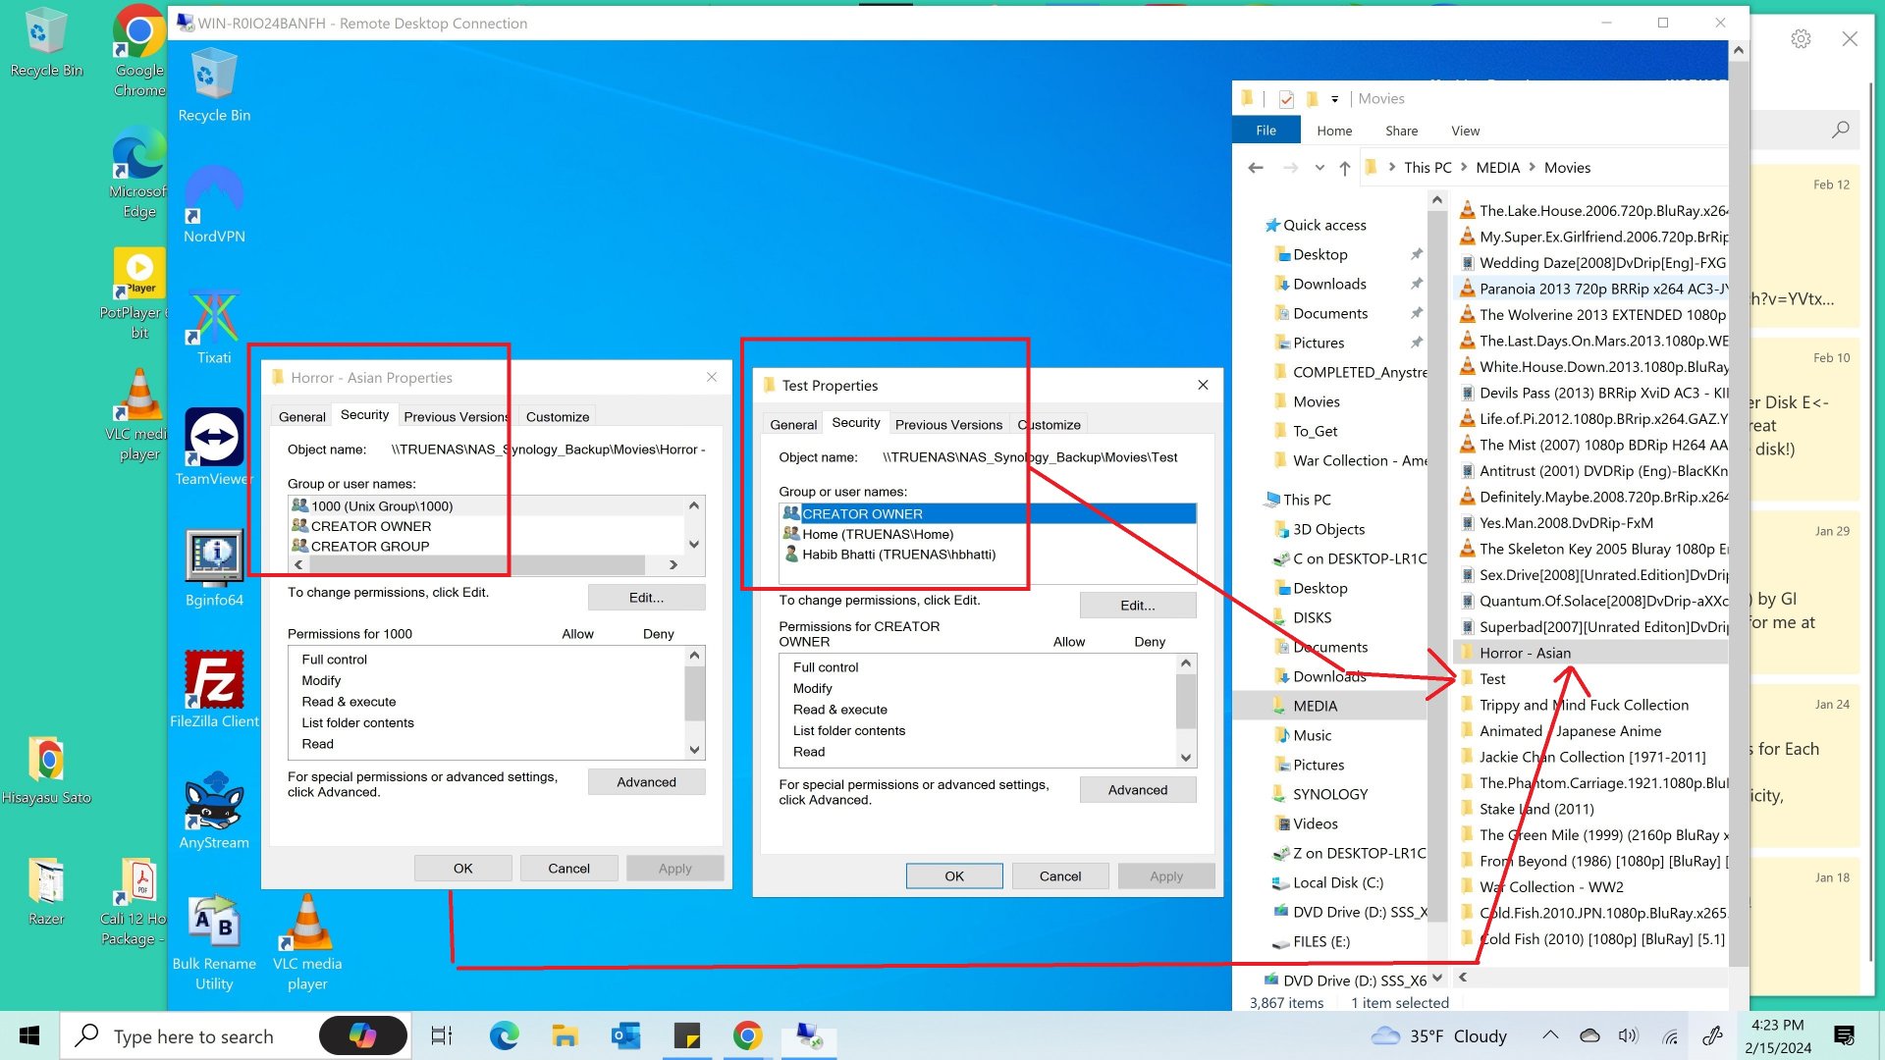Click Windows Start button
Screen dimensions: 1885x1060
click(x=29, y=1035)
